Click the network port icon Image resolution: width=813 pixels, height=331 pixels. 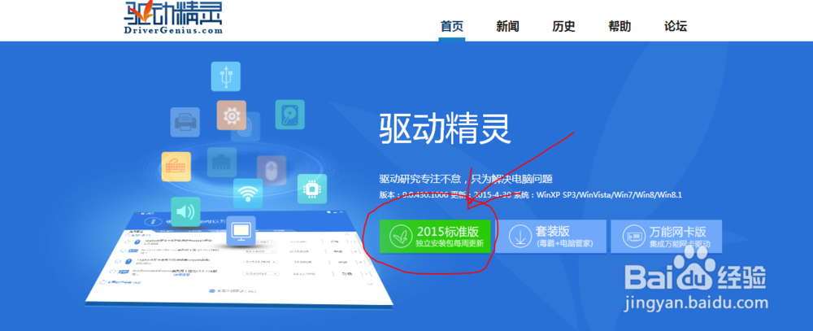point(222,163)
